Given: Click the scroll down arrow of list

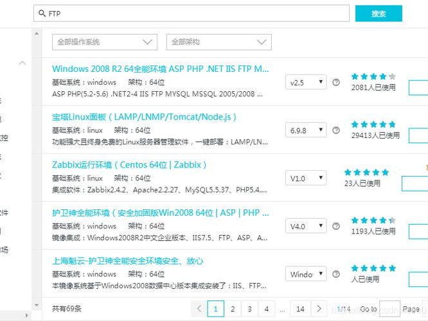Looking at the screenshot, I should [37, 305].
